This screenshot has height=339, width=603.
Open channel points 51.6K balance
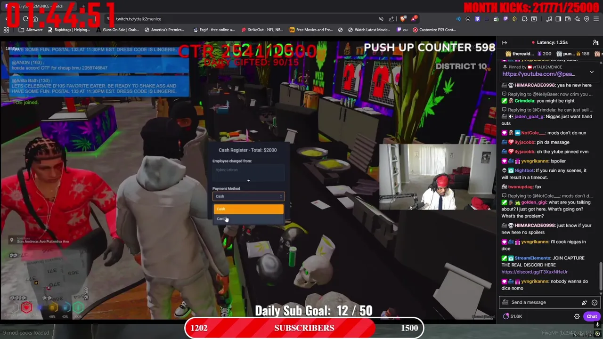click(x=513, y=316)
